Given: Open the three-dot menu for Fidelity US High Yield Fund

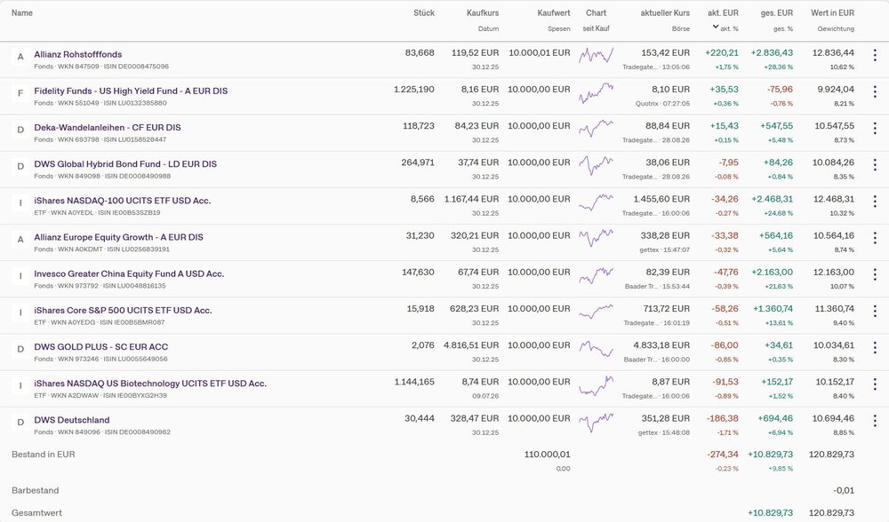Looking at the screenshot, I should coord(875,91).
